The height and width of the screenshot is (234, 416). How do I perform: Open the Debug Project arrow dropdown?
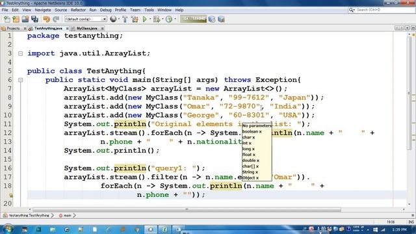pyautogui.click(x=162, y=19)
